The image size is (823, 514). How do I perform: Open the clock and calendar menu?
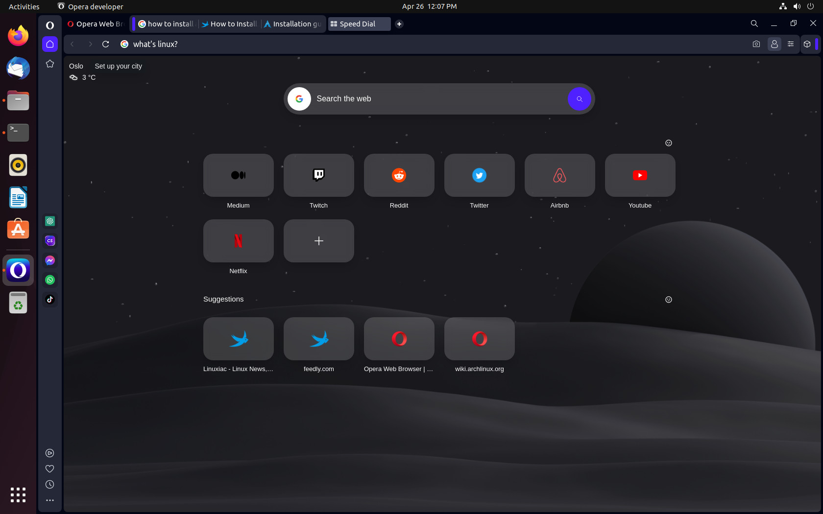point(430,6)
